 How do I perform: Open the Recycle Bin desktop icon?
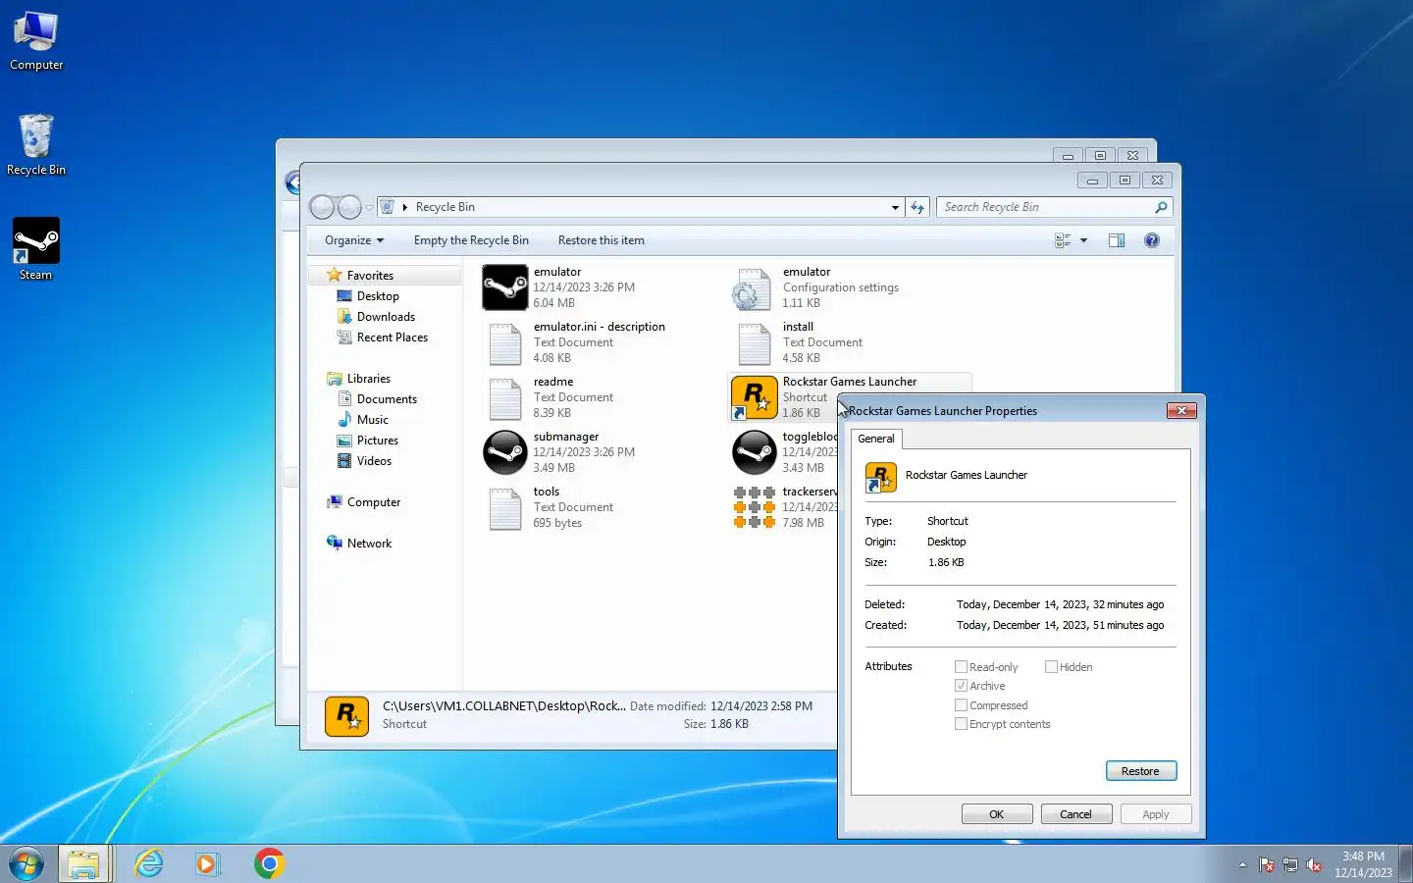[36, 145]
